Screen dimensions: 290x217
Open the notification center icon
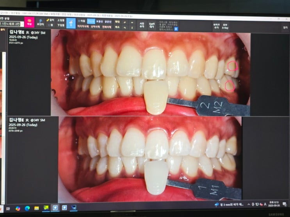[285, 204]
